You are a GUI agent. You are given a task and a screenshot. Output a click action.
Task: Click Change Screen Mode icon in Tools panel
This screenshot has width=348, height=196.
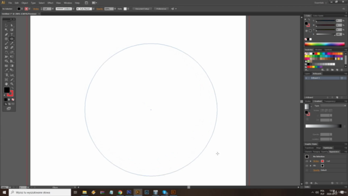[9, 109]
